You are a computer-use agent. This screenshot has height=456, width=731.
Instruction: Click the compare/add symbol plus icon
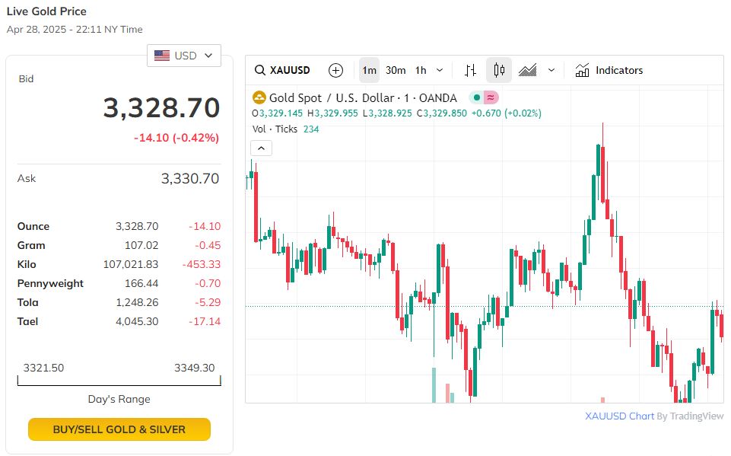pos(335,70)
